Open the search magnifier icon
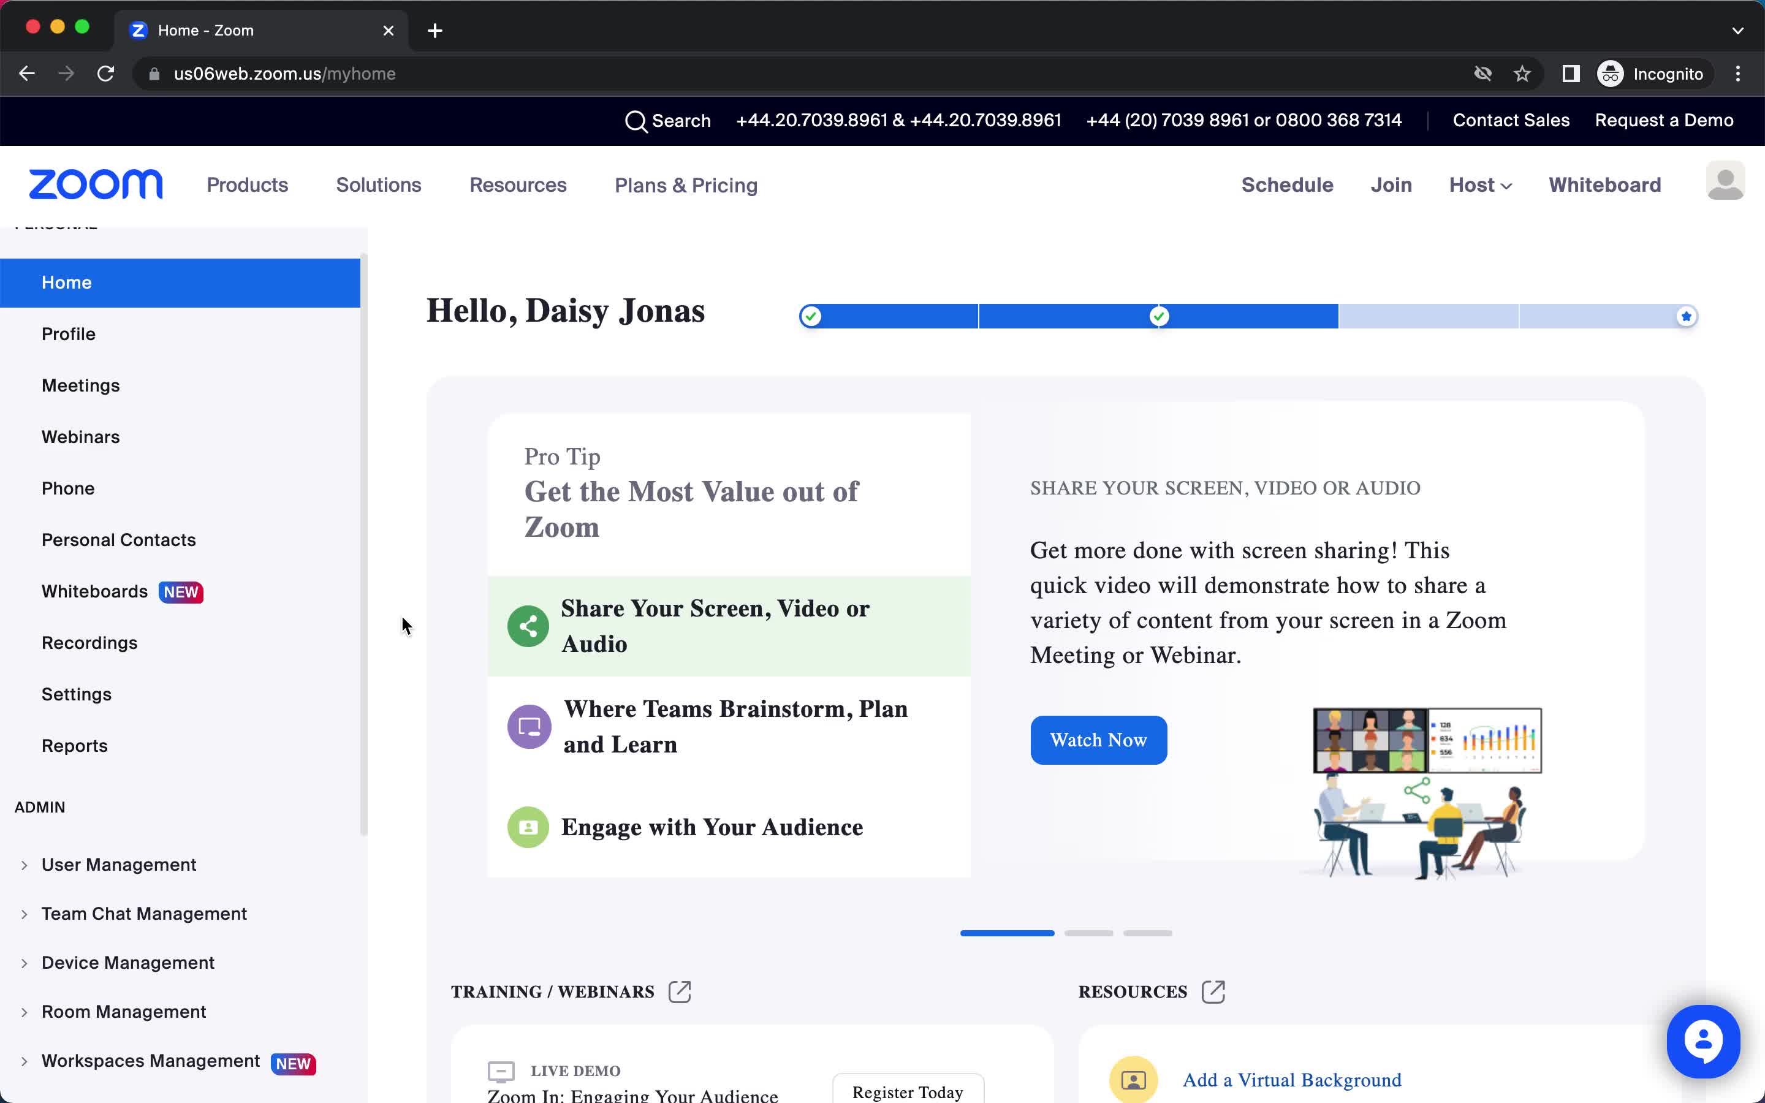 (636, 121)
